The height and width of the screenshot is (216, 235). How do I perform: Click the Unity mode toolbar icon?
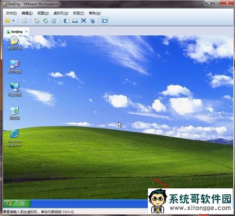point(92,21)
